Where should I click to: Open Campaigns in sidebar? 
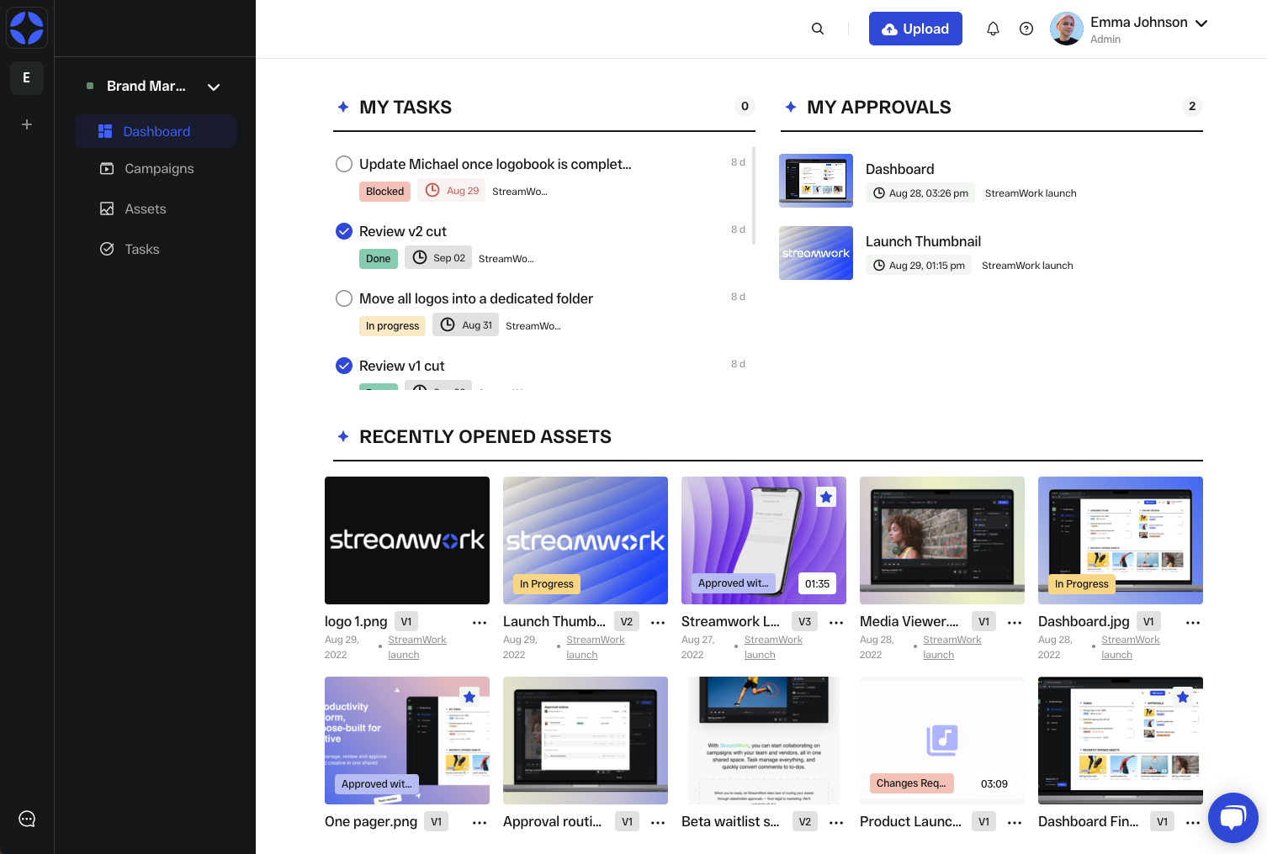(x=156, y=169)
